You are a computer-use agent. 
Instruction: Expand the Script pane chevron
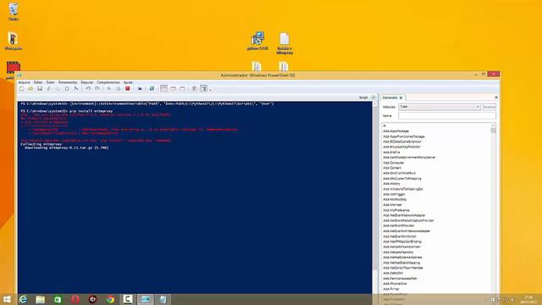coord(373,97)
